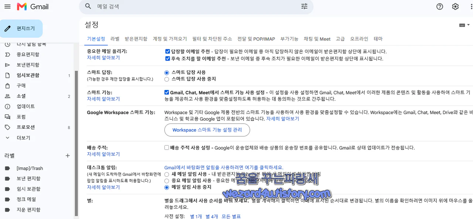The image size is (473, 219).
Task: Open the 전달 및 POP/IMAP tab
Action: [256, 39]
